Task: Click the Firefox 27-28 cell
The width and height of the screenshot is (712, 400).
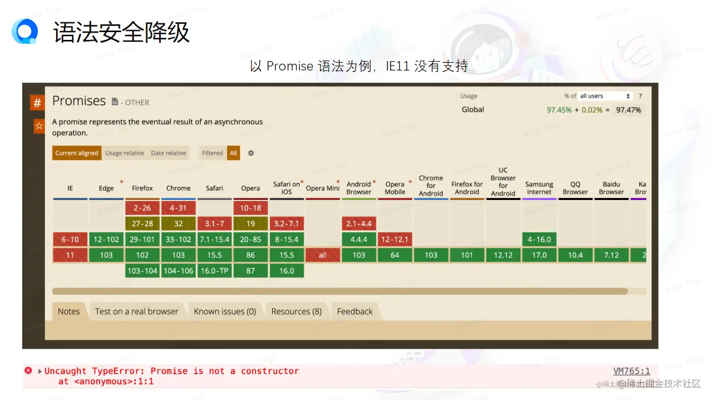Action: [x=142, y=224]
